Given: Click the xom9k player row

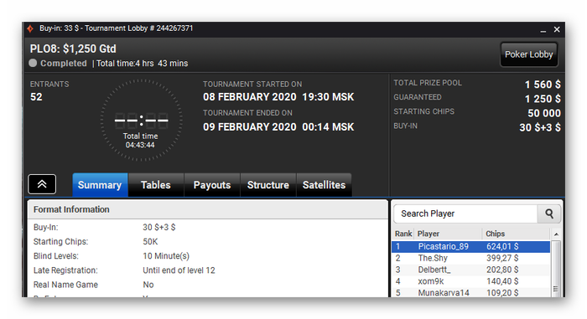Looking at the screenshot, I should pyautogui.click(x=471, y=281).
